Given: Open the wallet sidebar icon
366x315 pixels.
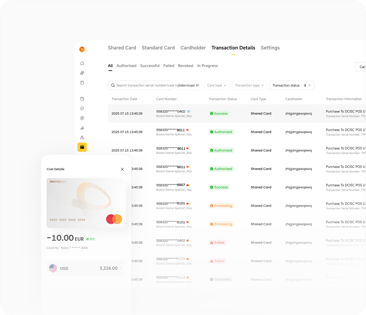Looking at the screenshot, I should (x=82, y=99).
